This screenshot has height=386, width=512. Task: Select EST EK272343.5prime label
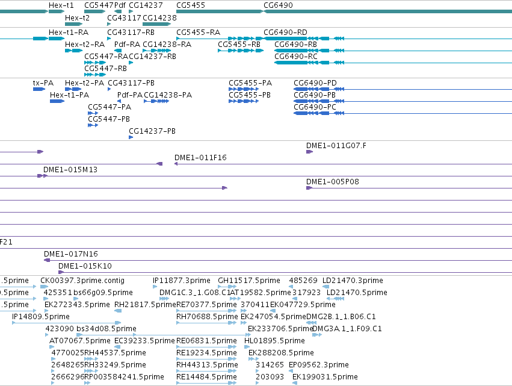pyautogui.click(x=77, y=304)
